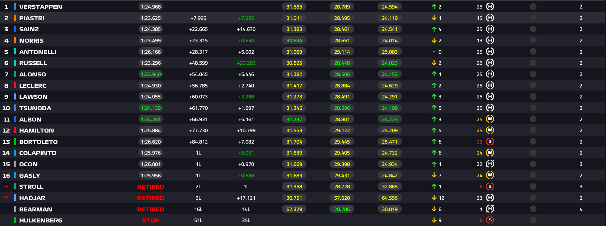Image resolution: width=606 pixels, height=226 pixels.
Task: Click the red retired icon left of Hadjar
Action: coord(6,198)
